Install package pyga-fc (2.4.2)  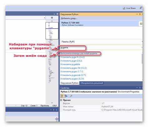pyautogui.click(x=72, y=57)
